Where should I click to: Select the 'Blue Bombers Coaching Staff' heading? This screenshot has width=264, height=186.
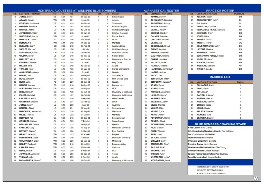click(x=220, y=124)
